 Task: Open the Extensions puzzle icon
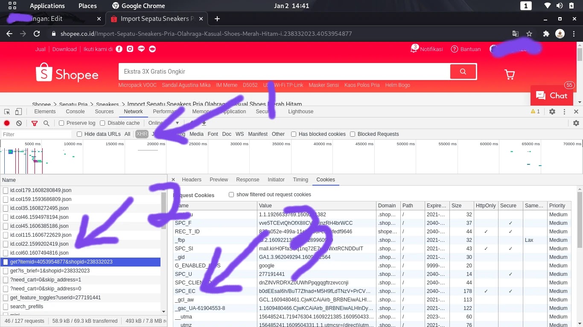point(546,34)
